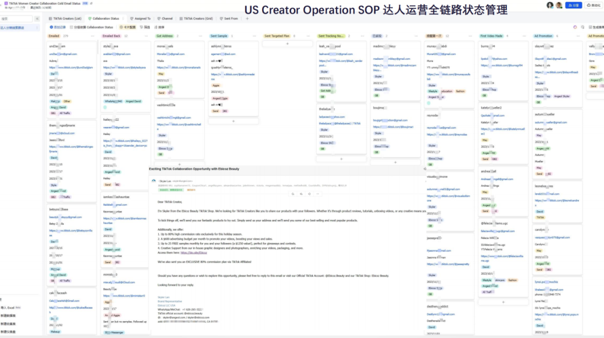Click the 添加记录 add-record button

click(58, 27)
